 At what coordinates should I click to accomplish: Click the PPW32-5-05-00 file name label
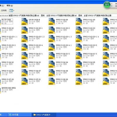click(89, 71)
